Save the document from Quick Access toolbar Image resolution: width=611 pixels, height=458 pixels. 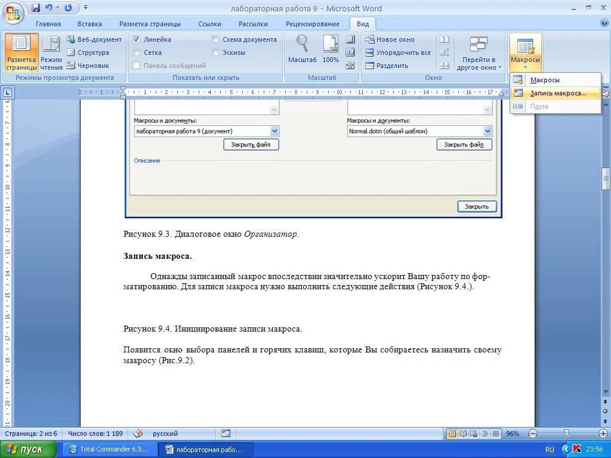(36, 8)
